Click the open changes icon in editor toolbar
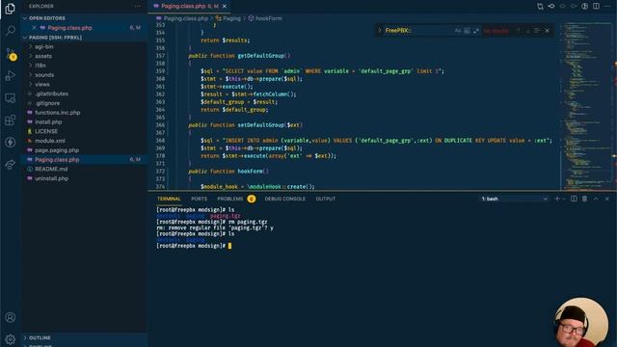This screenshot has width=617, height=347. (x=551, y=7)
